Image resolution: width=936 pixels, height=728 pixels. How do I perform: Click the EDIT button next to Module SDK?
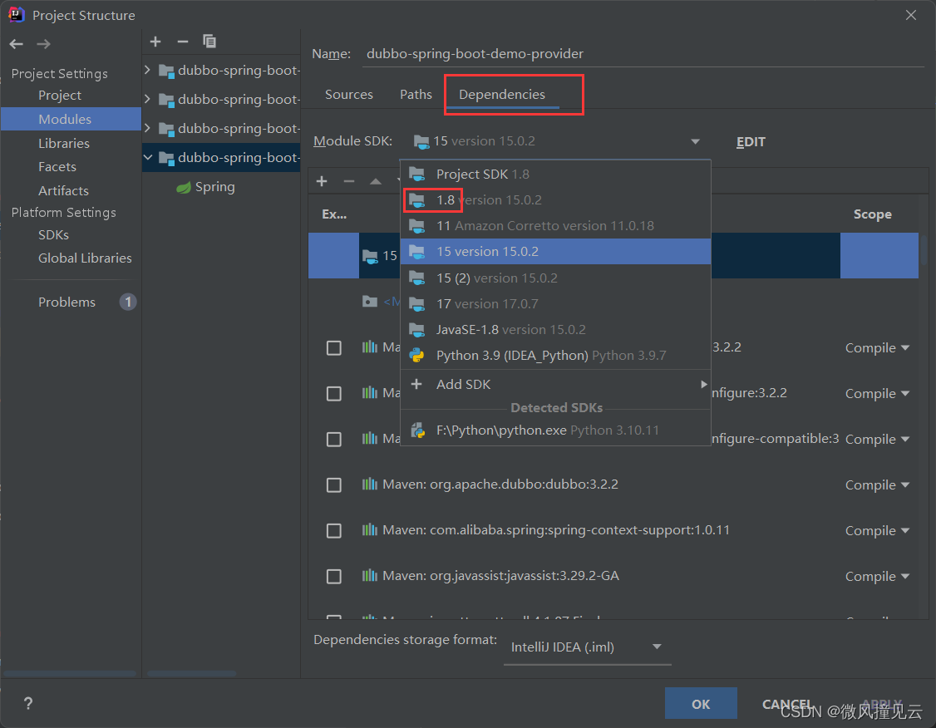point(751,142)
